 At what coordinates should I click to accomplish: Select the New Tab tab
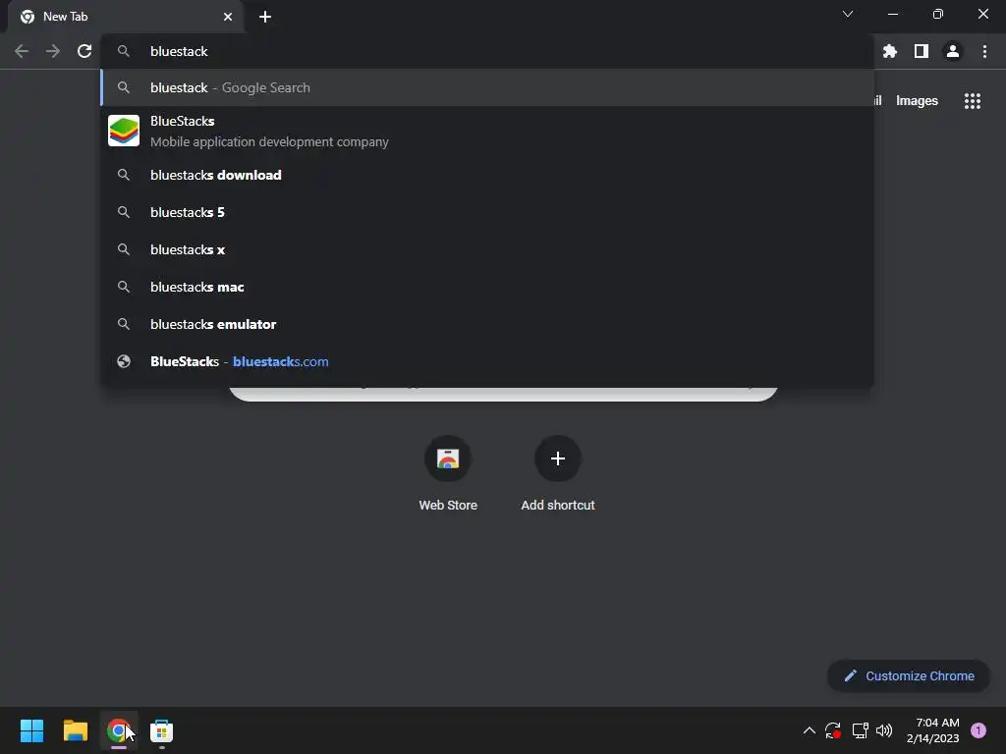[x=126, y=17]
